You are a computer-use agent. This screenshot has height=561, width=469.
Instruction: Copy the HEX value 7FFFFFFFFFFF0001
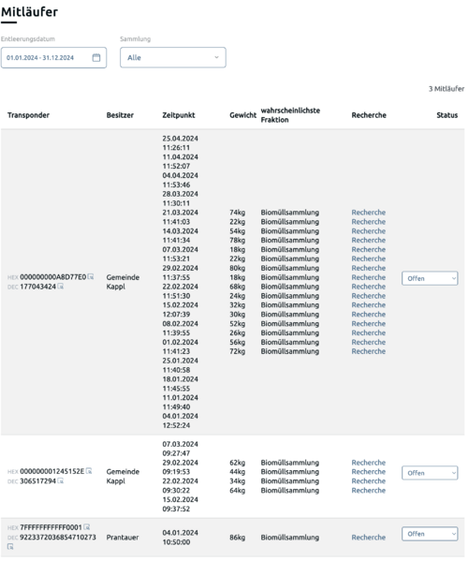tap(86, 527)
